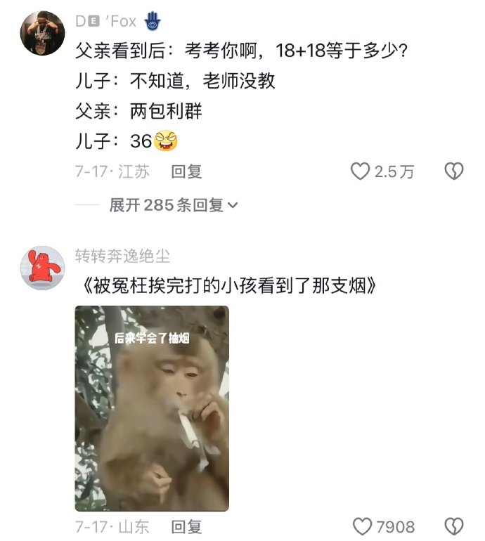Tap the laughing emoji after 36
Screen dimensions: 485x541
(x=166, y=141)
